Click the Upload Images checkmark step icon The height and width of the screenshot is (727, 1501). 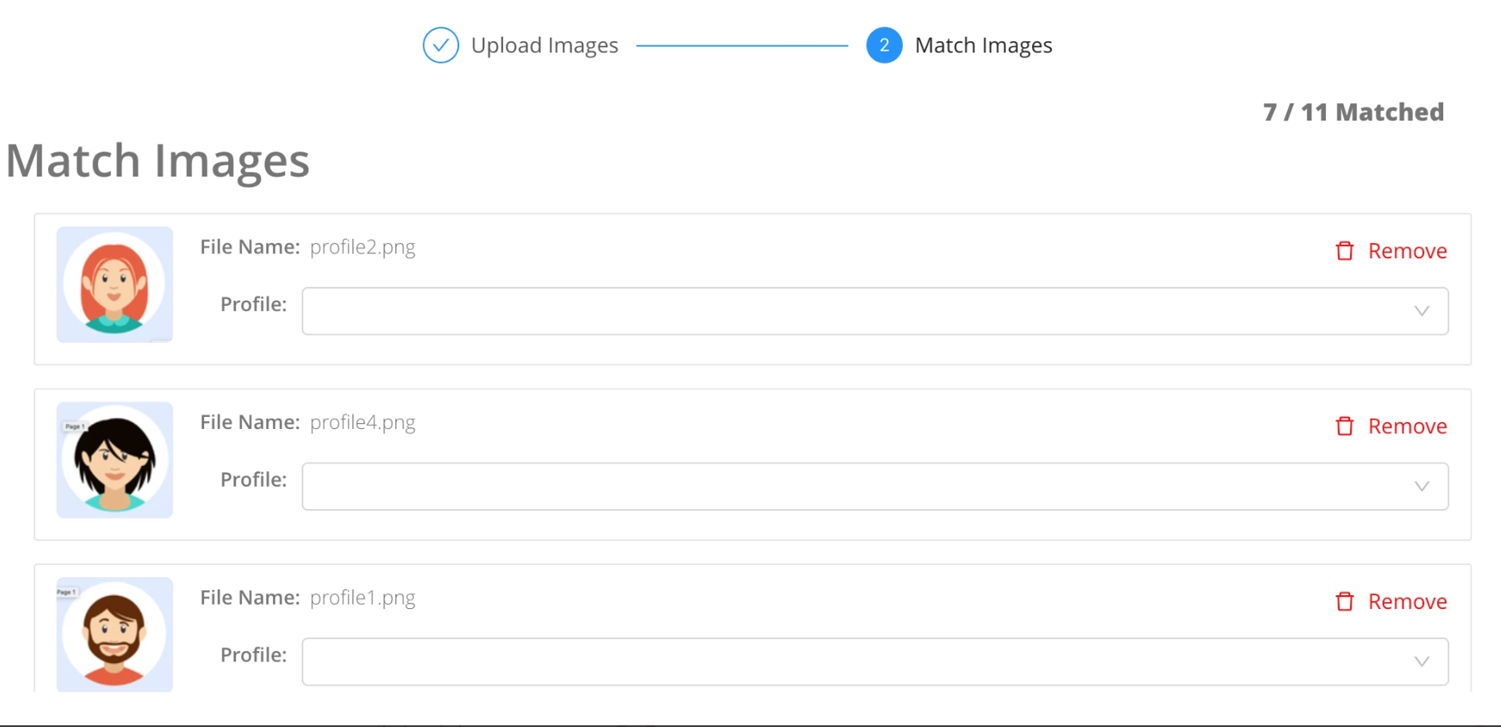click(440, 46)
